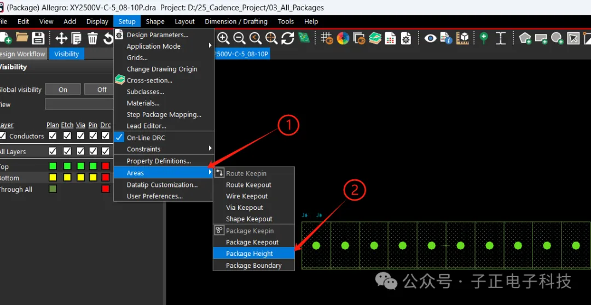The image size is (591, 305).
Task: Toggle All Layers Etch checkbox
Action: coord(67,151)
